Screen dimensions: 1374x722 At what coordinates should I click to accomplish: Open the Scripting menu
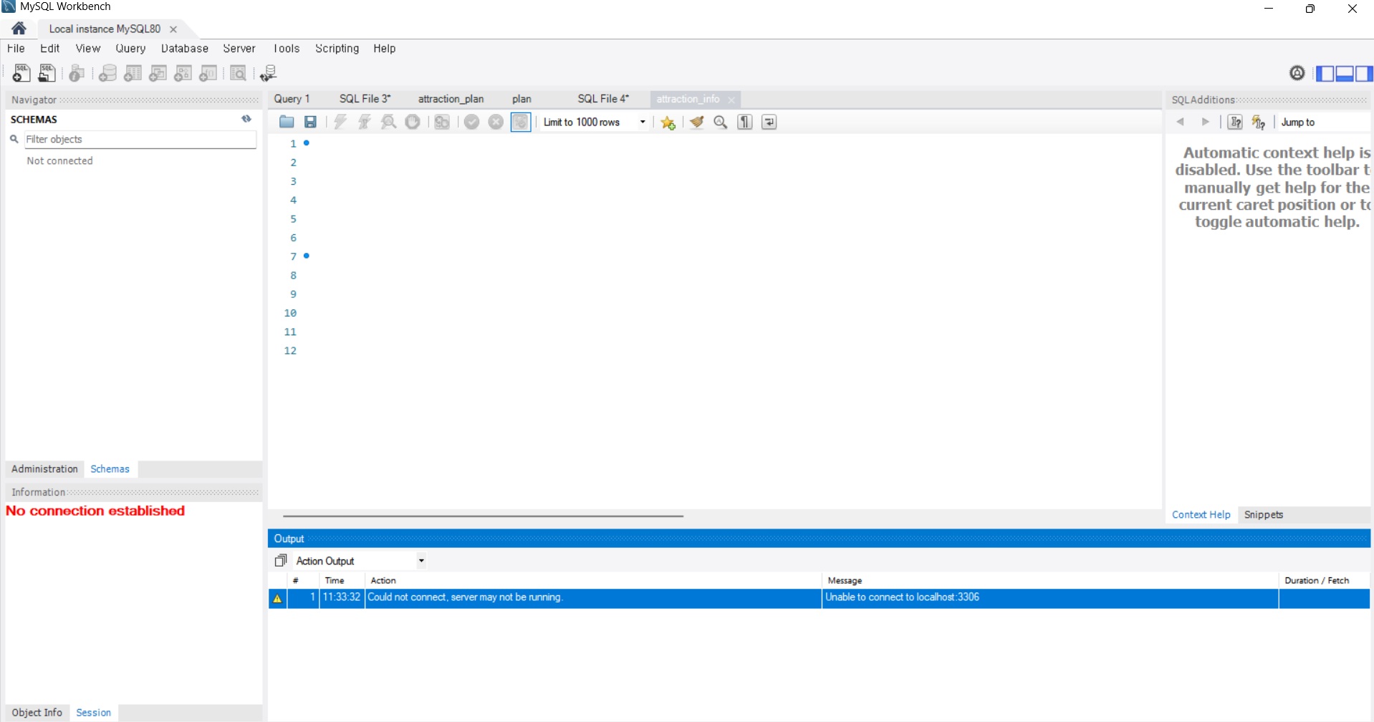pyautogui.click(x=337, y=49)
